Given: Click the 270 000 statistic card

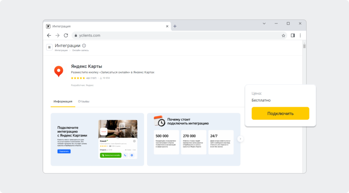Looking at the screenshot, I should [x=194, y=142].
